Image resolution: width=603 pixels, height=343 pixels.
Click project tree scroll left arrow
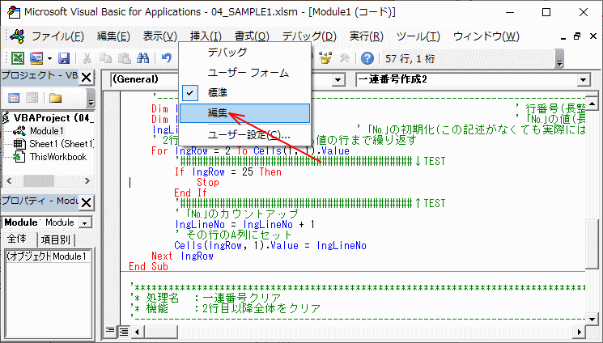(x=10, y=180)
